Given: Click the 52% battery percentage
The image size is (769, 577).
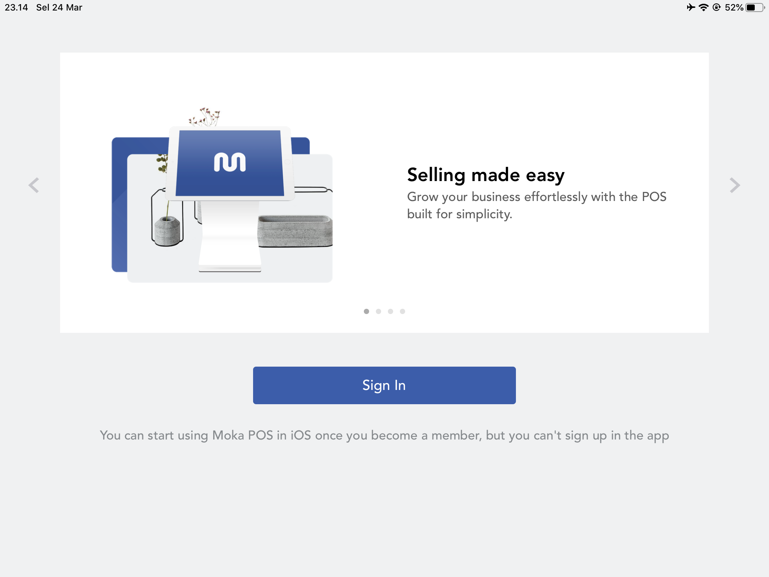Looking at the screenshot, I should tap(734, 8).
